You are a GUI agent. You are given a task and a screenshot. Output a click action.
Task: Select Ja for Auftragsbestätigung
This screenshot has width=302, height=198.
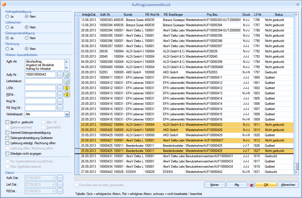7,17
